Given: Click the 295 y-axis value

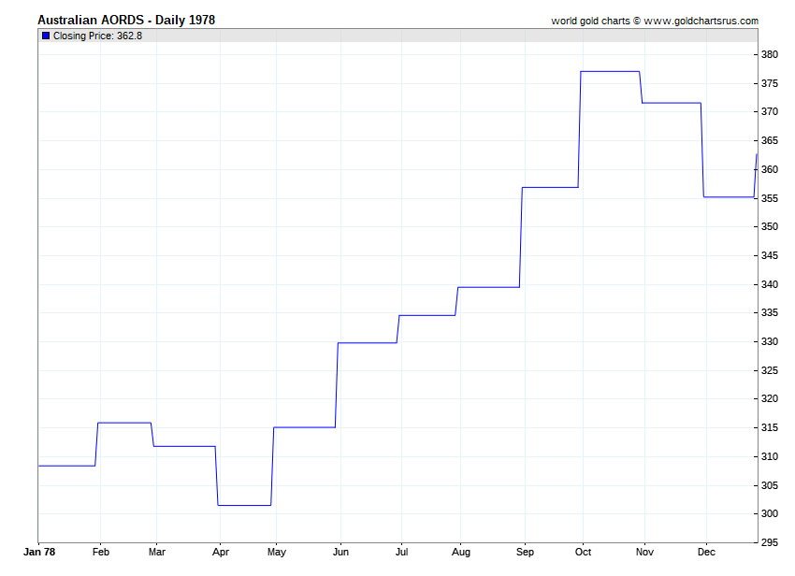Looking at the screenshot, I should (770, 542).
